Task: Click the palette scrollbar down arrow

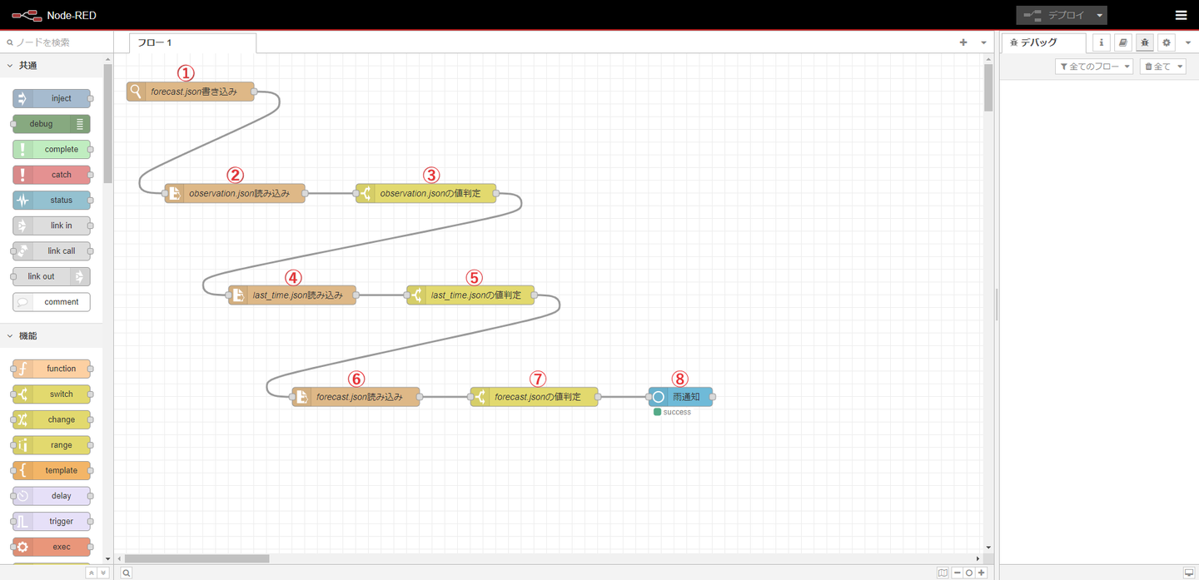Action: coord(107,558)
